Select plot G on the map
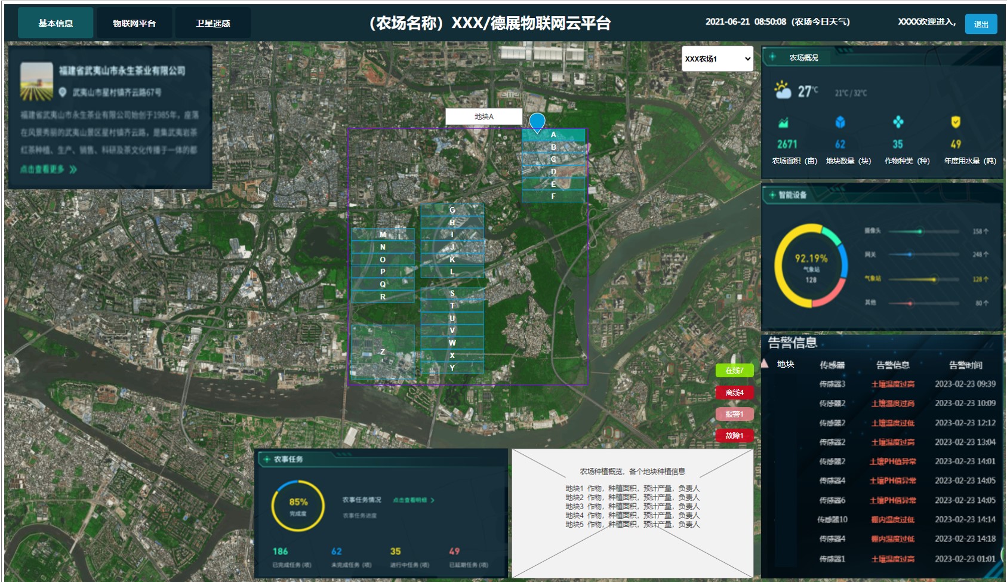This screenshot has height=582, width=1007. pos(452,210)
